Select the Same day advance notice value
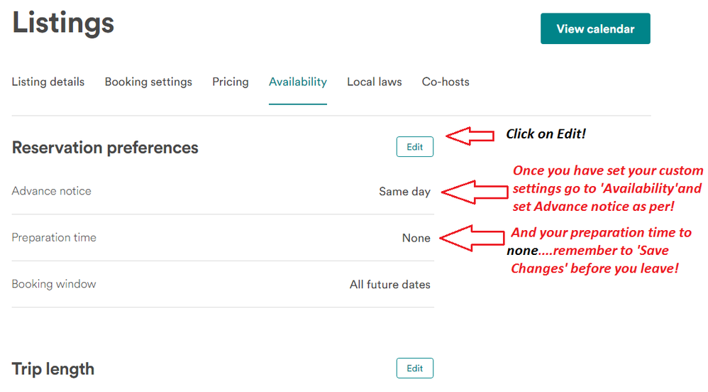Image resolution: width=708 pixels, height=392 pixels. (404, 192)
